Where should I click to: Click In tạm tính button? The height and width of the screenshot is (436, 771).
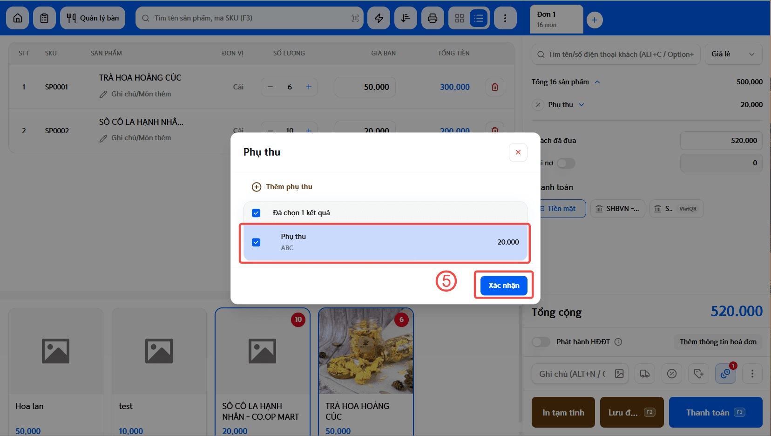click(x=563, y=412)
